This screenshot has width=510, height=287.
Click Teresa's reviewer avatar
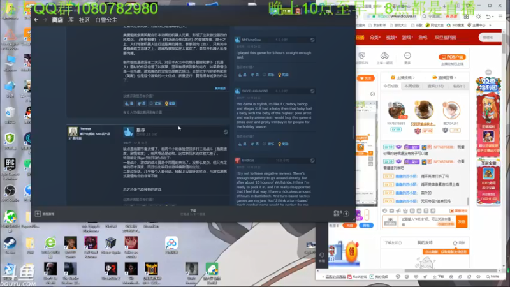73,131
